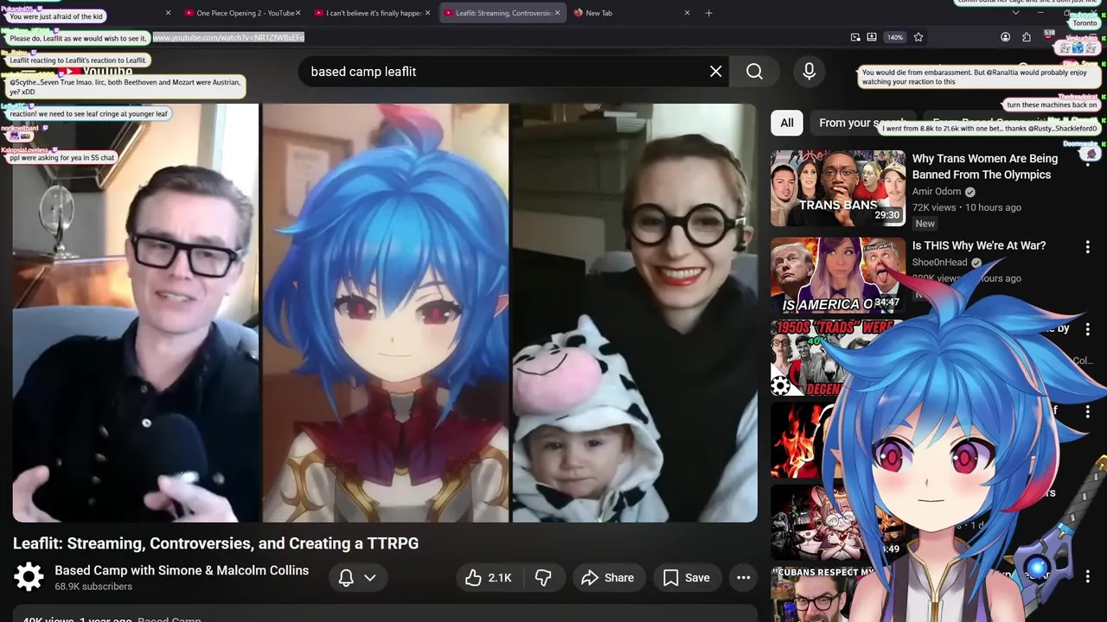Select the 'All' filter chip
Viewport: 1107px width, 622px height.
tap(787, 123)
